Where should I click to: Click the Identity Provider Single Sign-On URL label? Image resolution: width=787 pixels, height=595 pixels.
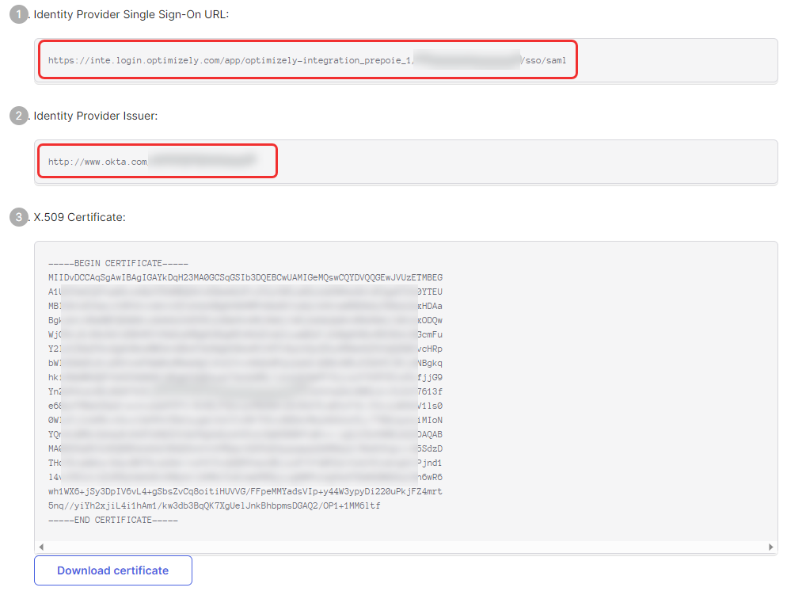(x=131, y=14)
